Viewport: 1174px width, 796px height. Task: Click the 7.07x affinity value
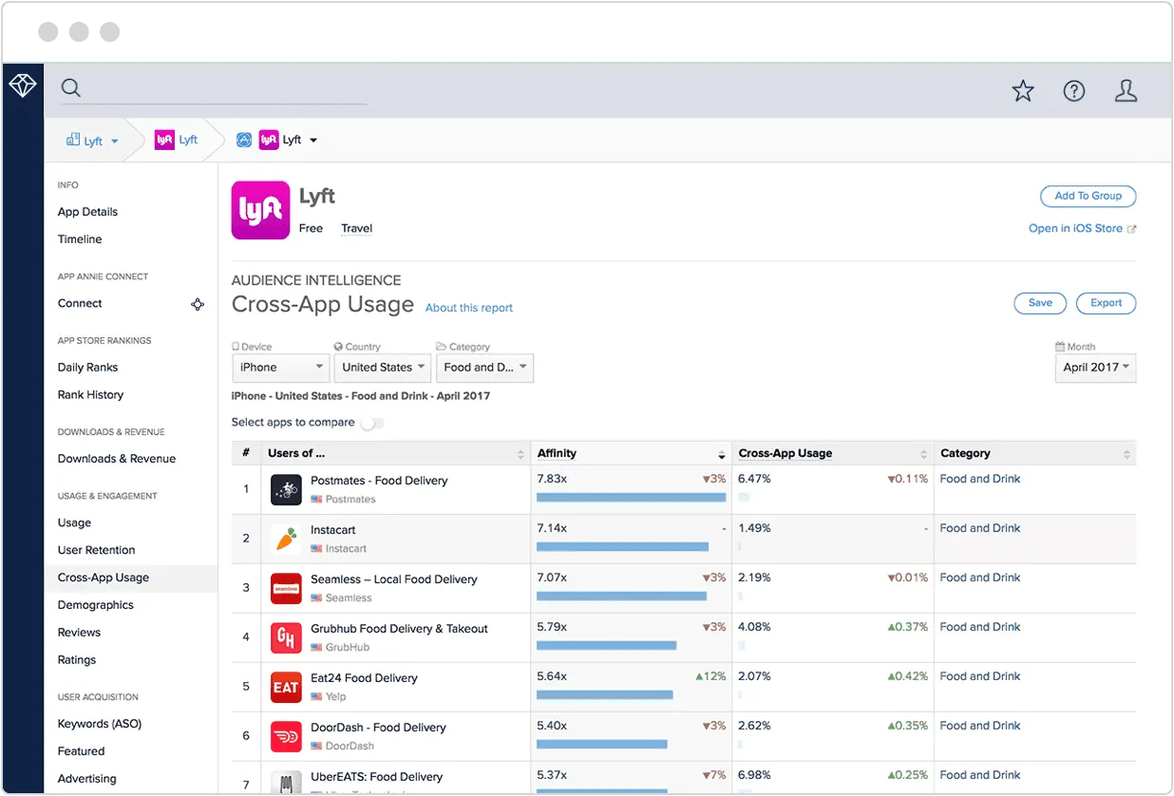click(x=552, y=578)
